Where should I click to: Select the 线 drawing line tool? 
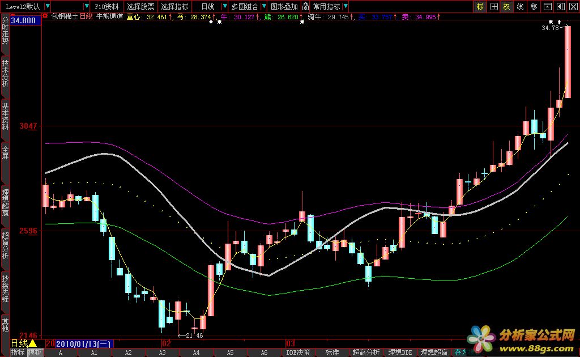pyautogui.click(x=520, y=7)
